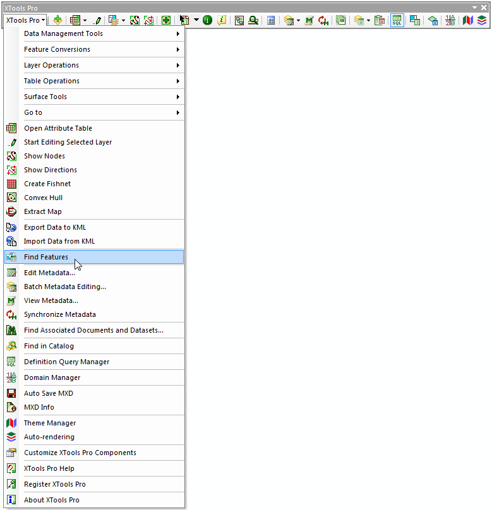The height and width of the screenshot is (510, 492).
Task: Select Synchronize Metadata menu item
Action: point(94,314)
